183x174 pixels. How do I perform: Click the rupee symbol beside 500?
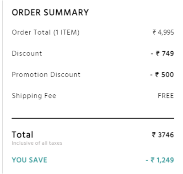point(157,74)
